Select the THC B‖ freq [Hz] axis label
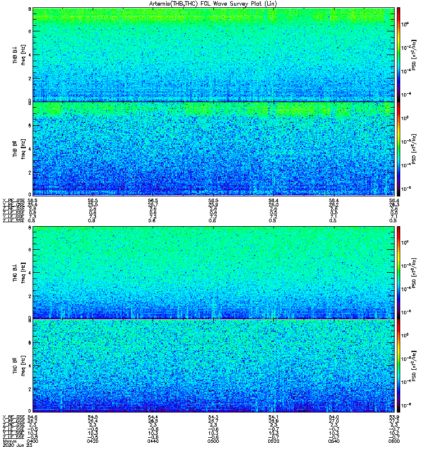The height and width of the screenshot is (449, 421). [19, 366]
